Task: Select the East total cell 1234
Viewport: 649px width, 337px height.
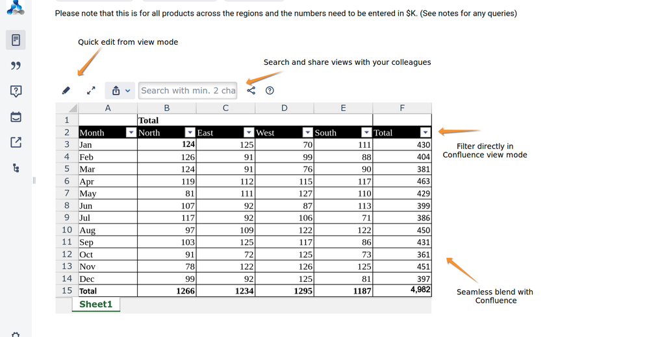Action: pyautogui.click(x=225, y=291)
